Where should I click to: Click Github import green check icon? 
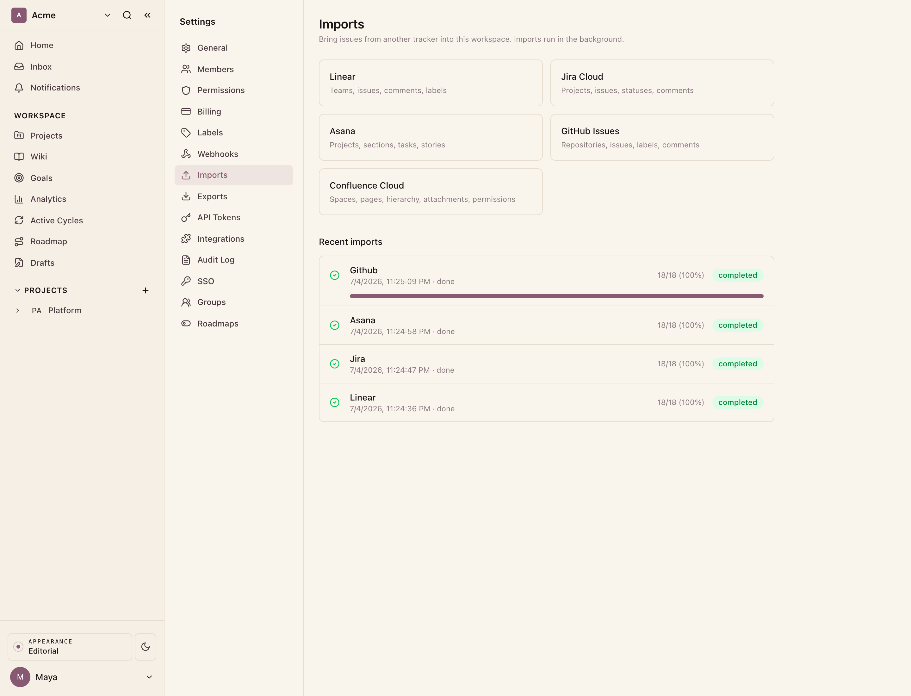(335, 276)
